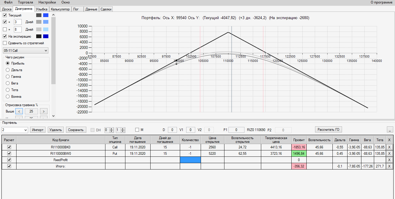
Task: Enable the +8 Дней curve checkbox
Action: (5, 29)
